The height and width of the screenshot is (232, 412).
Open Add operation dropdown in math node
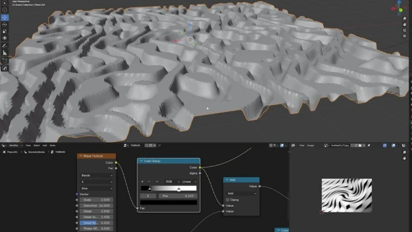(x=241, y=194)
